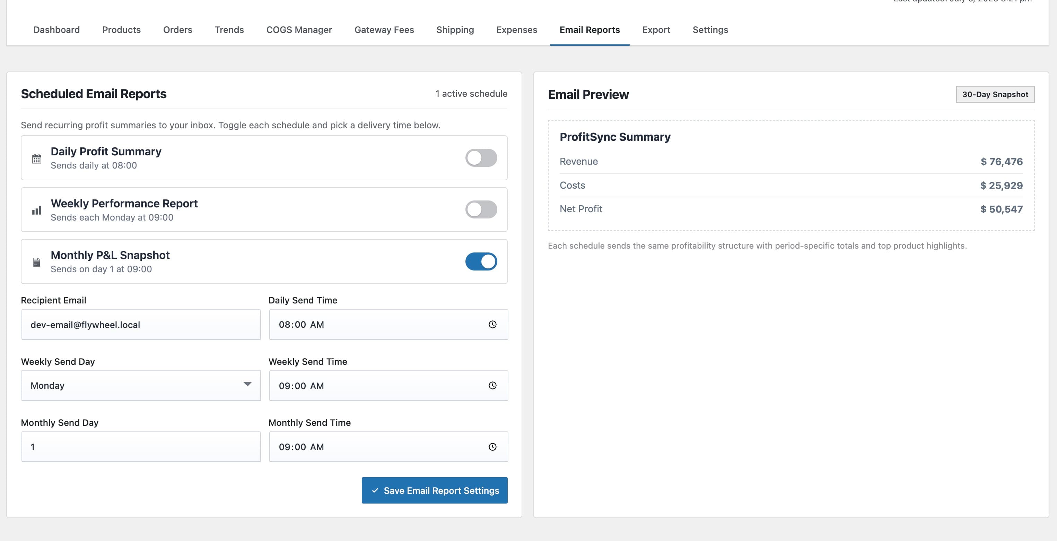Viewport: 1057px width, 541px height.
Task: Click the Revenue value $ 76,476
Action: pyautogui.click(x=1001, y=161)
